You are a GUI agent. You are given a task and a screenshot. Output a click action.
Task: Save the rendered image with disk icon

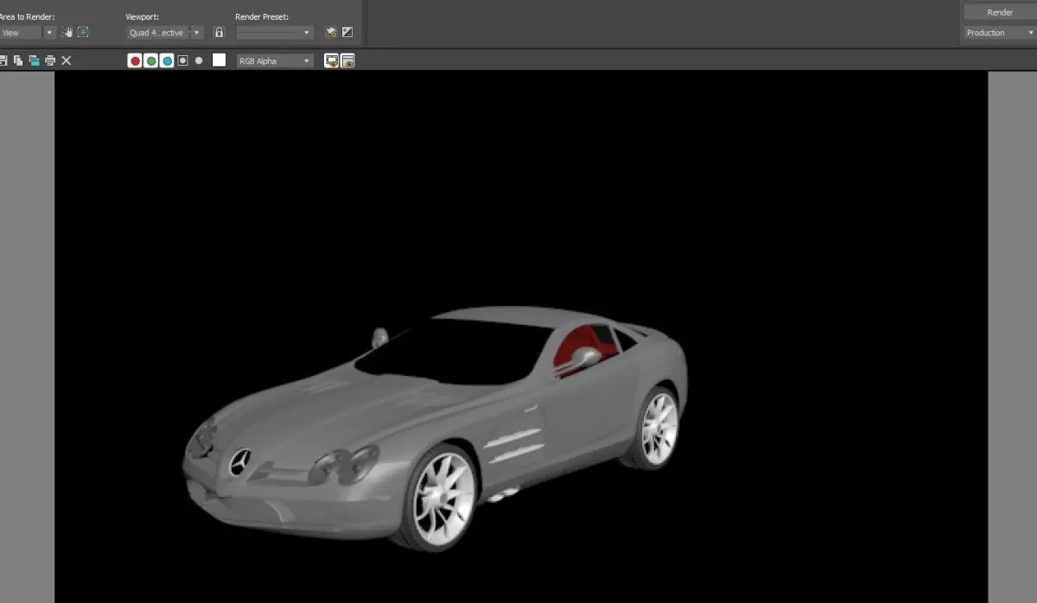coord(3,60)
